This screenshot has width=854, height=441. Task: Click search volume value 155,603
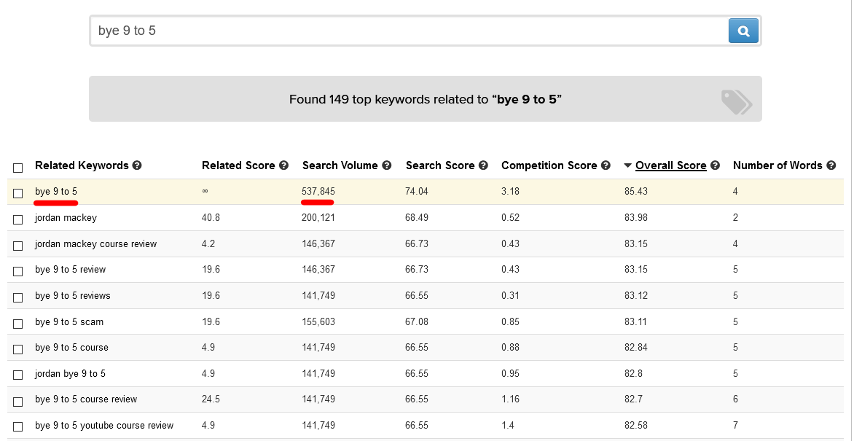318,321
